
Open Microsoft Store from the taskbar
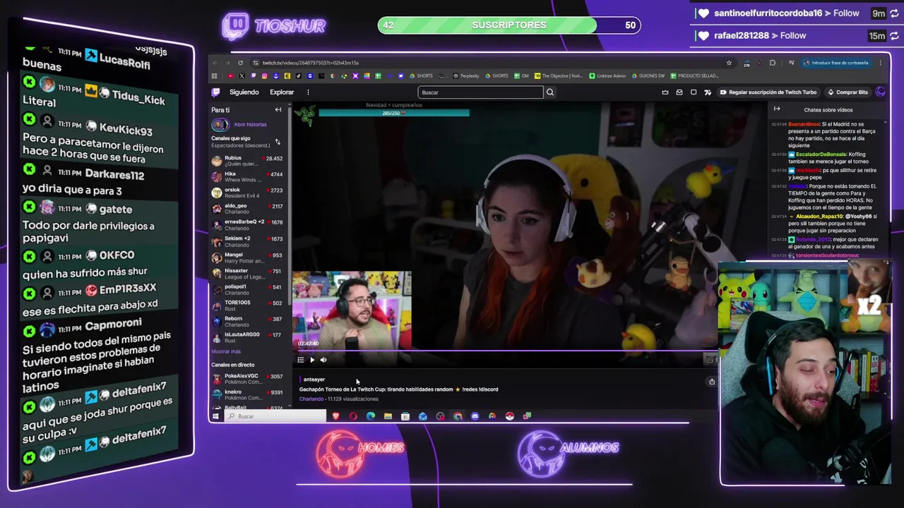click(405, 416)
